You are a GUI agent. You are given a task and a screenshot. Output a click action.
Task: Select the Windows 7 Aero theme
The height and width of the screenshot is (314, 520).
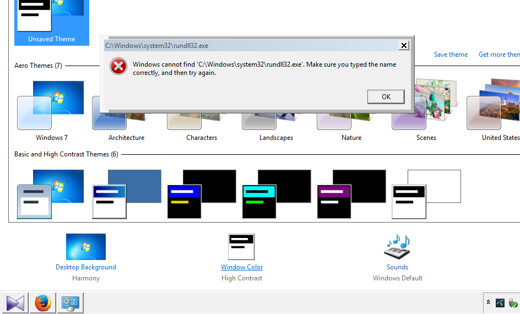tap(51, 111)
